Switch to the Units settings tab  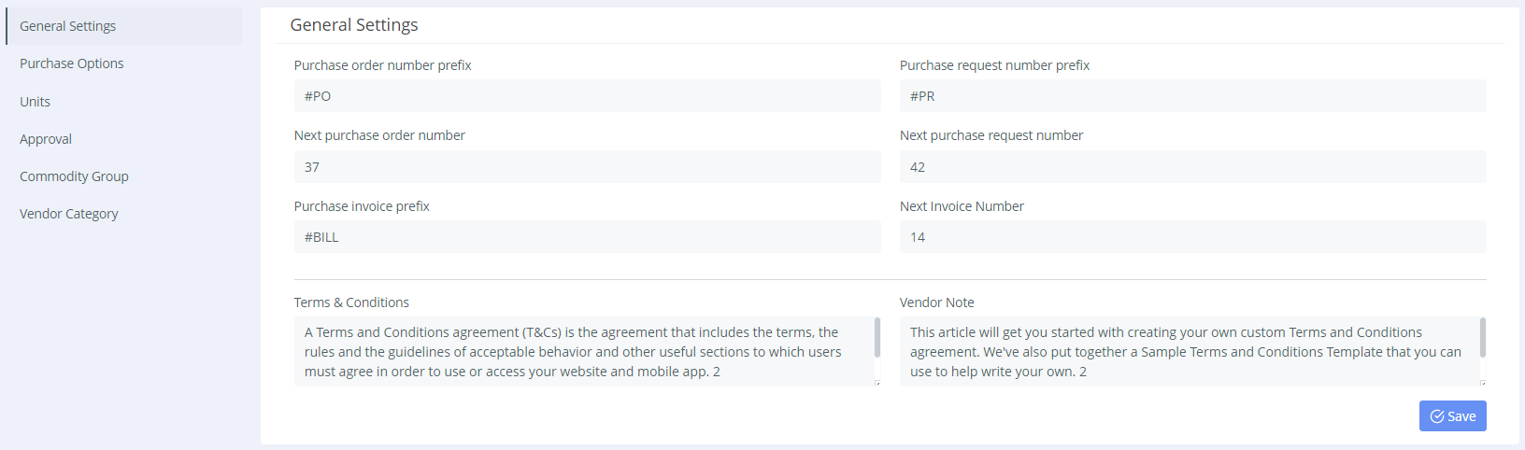click(36, 102)
